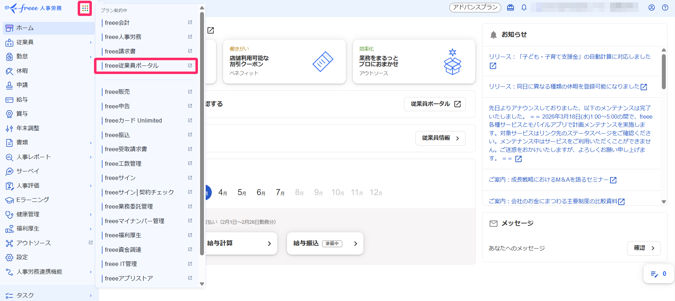Select freee販売 in the product menu
Screen dimensions: 675x301
tap(147, 92)
